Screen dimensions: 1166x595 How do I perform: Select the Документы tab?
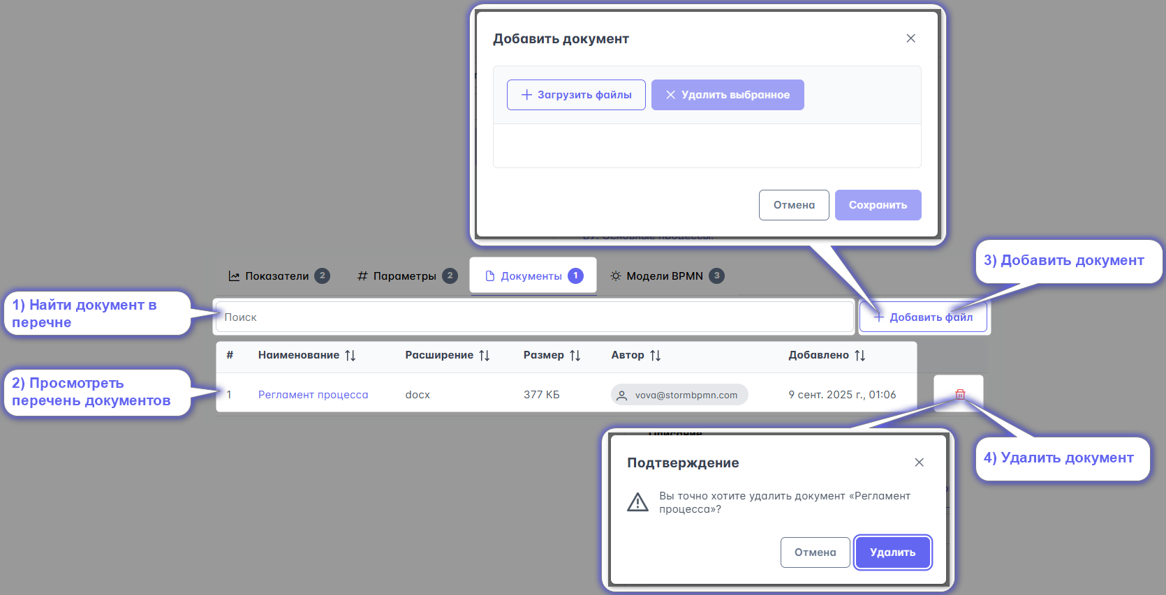click(533, 276)
